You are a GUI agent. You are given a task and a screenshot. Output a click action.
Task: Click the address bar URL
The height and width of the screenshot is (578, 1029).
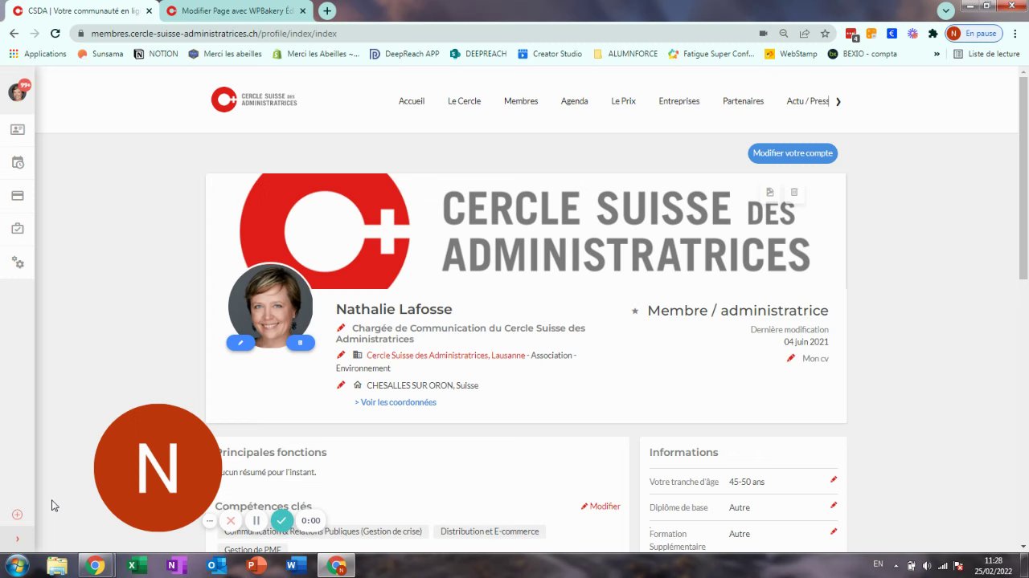[214, 34]
